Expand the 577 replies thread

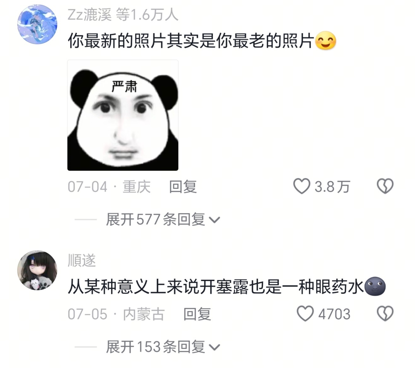tap(155, 219)
